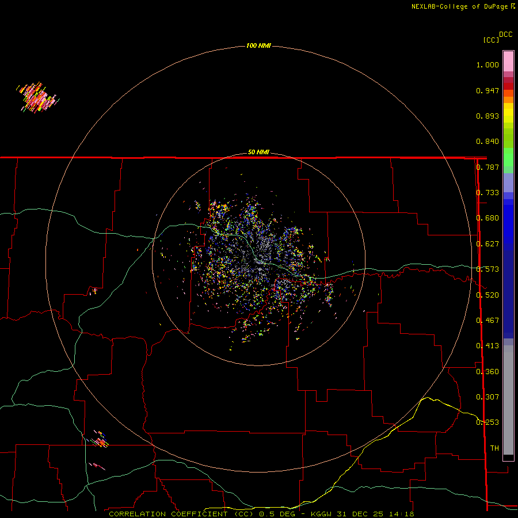Screen dimensions: 518x518
Task: Click the 0.893 legend value
Action: click(x=487, y=116)
